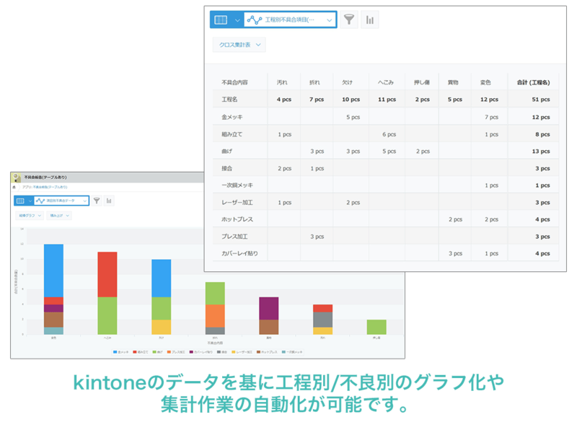Image resolution: width=577 pixels, height=430 pixels.
Task: Click the 一次銅メッキ teal legend swatch
Action: pos(283,352)
